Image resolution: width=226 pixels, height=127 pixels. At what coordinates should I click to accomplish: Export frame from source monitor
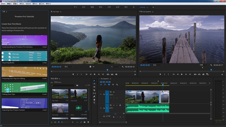116,74
